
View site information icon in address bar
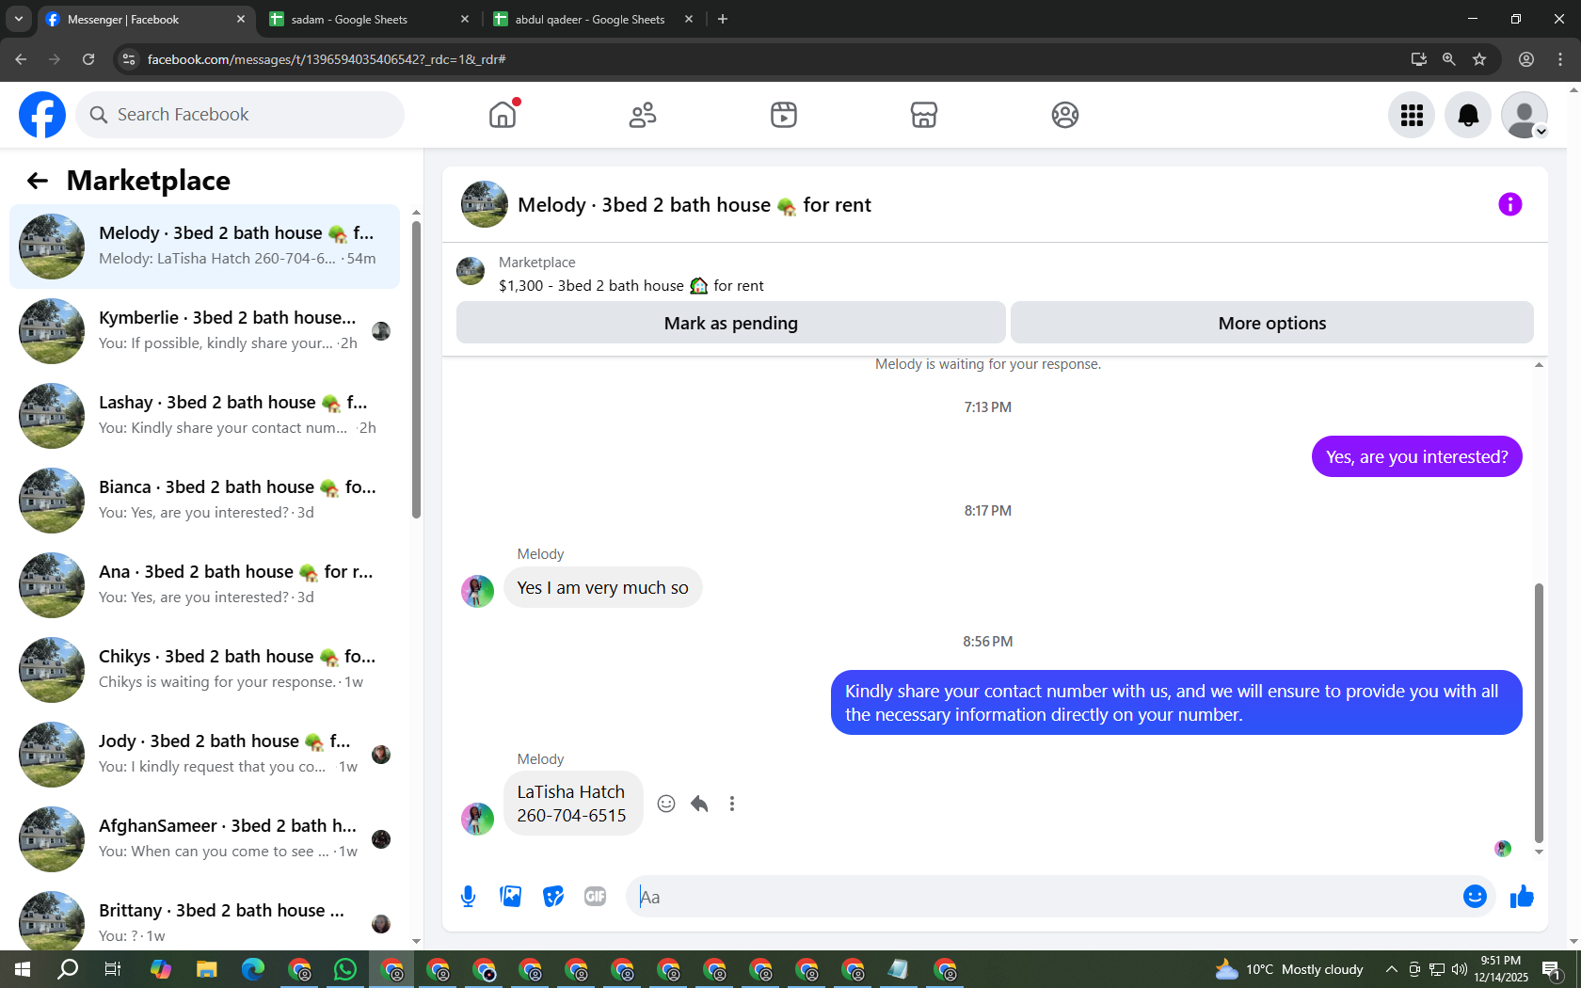[129, 59]
